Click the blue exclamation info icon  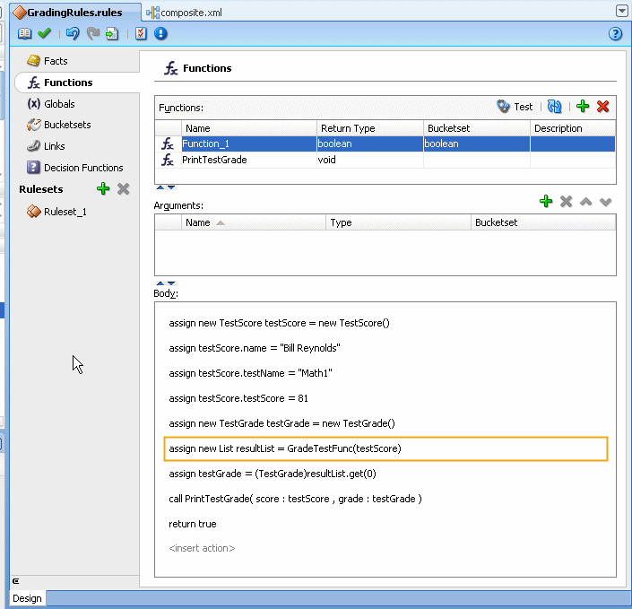[160, 33]
